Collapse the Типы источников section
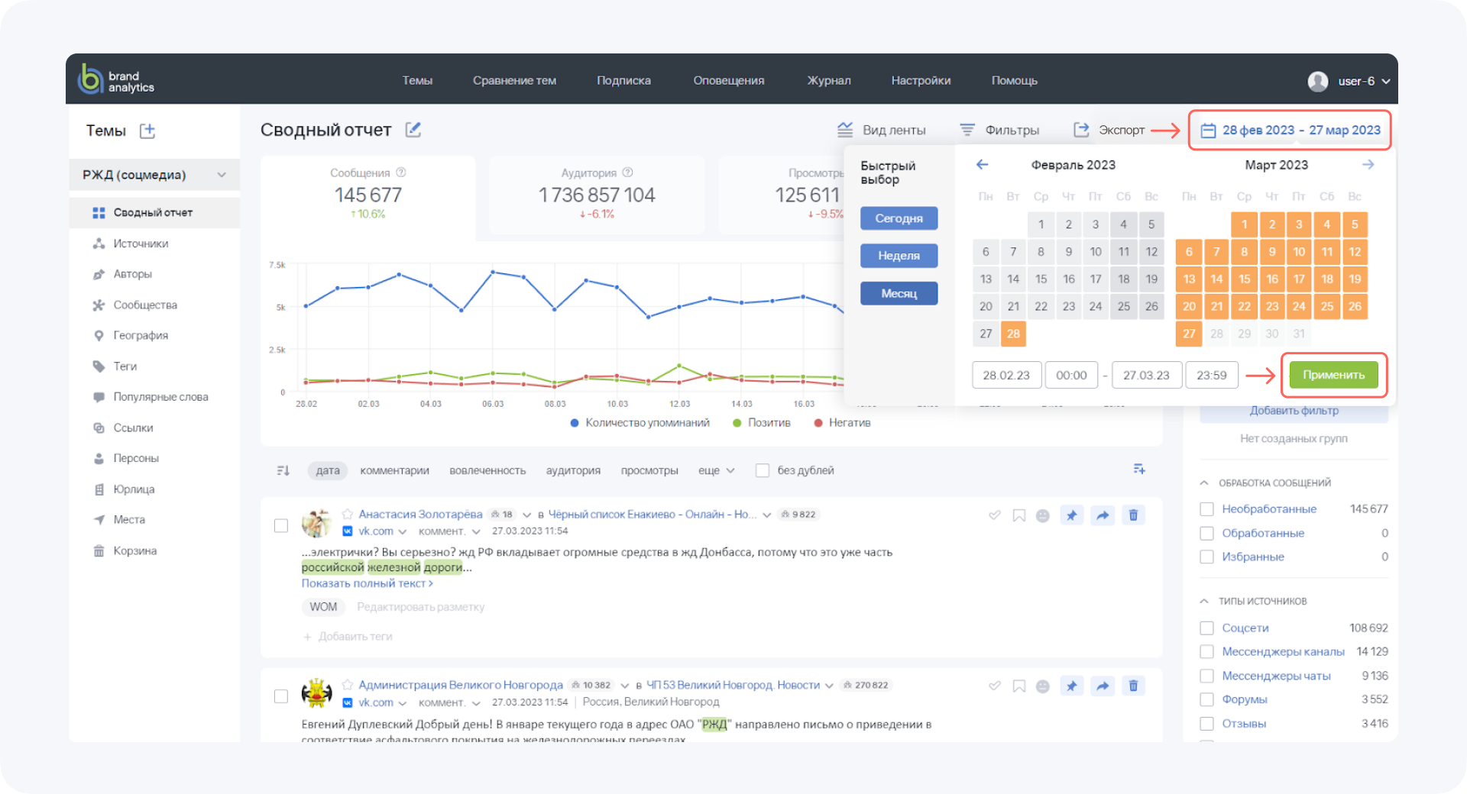The height and width of the screenshot is (794, 1467). [x=1204, y=601]
